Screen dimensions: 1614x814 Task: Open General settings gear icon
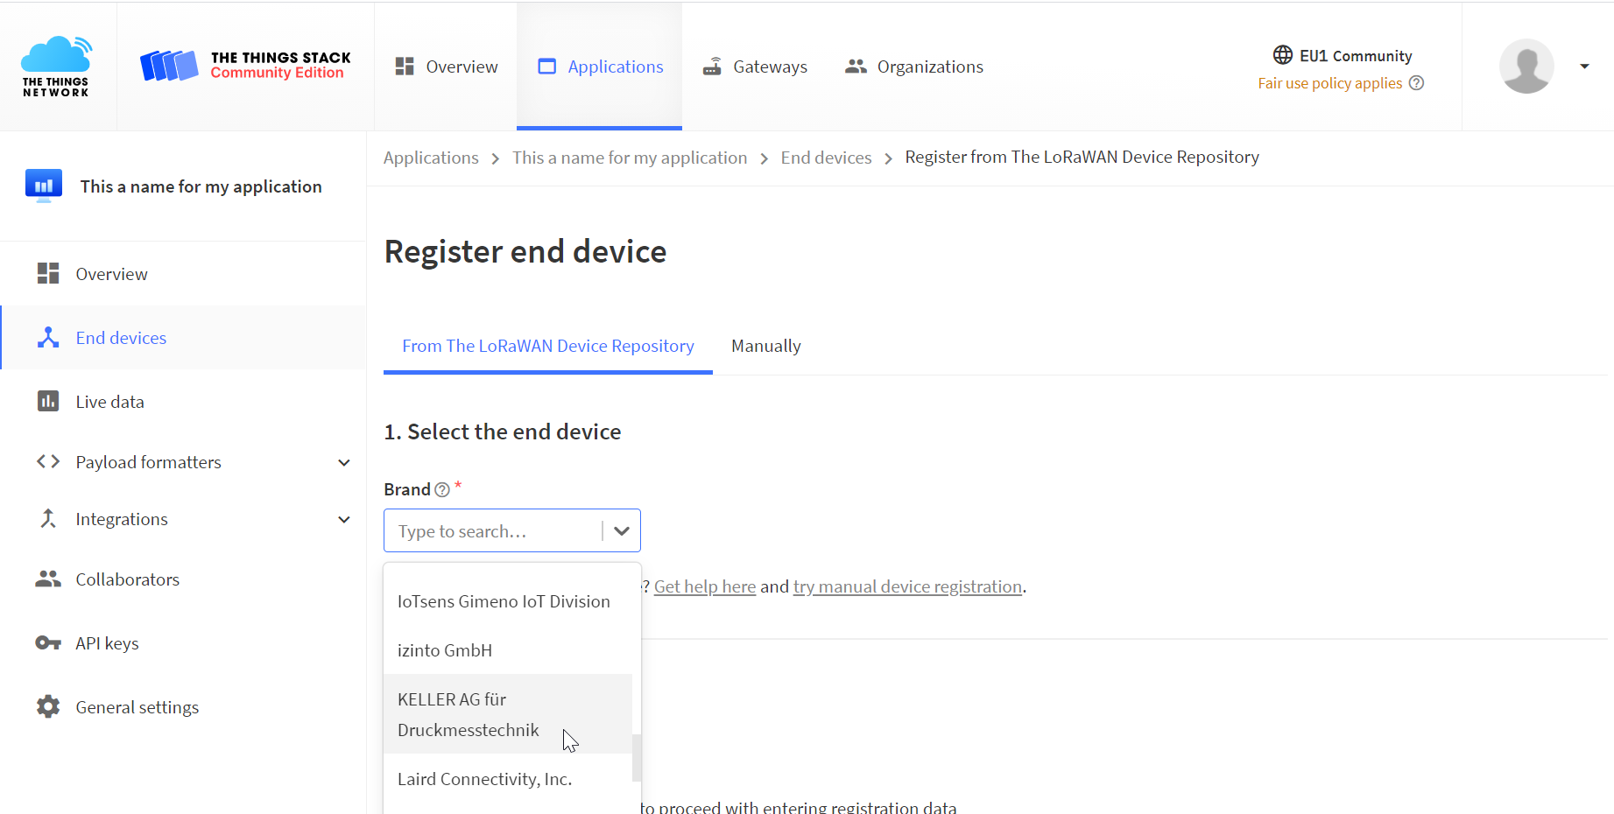pos(48,707)
